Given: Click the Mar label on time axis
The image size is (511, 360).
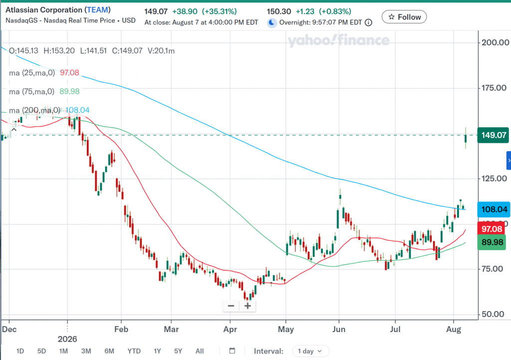Looking at the screenshot, I should [171, 329].
